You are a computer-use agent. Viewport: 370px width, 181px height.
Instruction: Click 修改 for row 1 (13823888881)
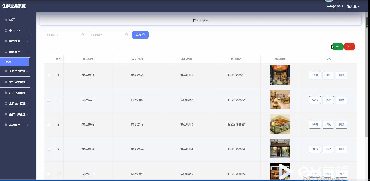point(328,75)
